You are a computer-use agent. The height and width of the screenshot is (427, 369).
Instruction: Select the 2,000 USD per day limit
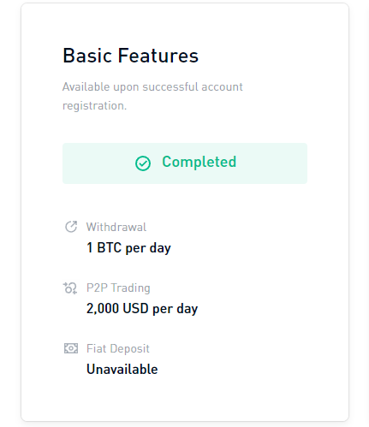point(142,308)
